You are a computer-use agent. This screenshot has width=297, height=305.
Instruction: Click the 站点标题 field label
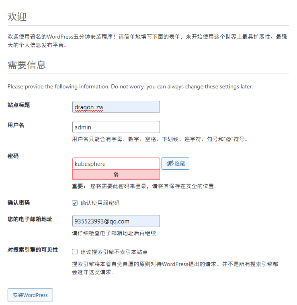pyautogui.click(x=18, y=105)
